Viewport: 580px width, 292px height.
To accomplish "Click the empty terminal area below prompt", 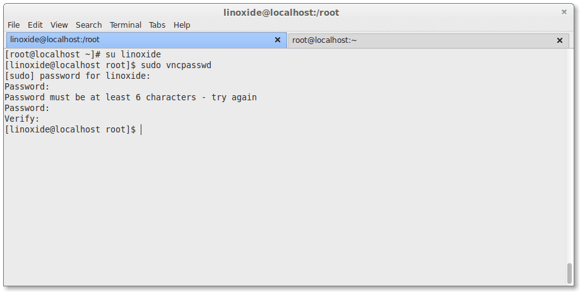I will (x=285, y=207).
